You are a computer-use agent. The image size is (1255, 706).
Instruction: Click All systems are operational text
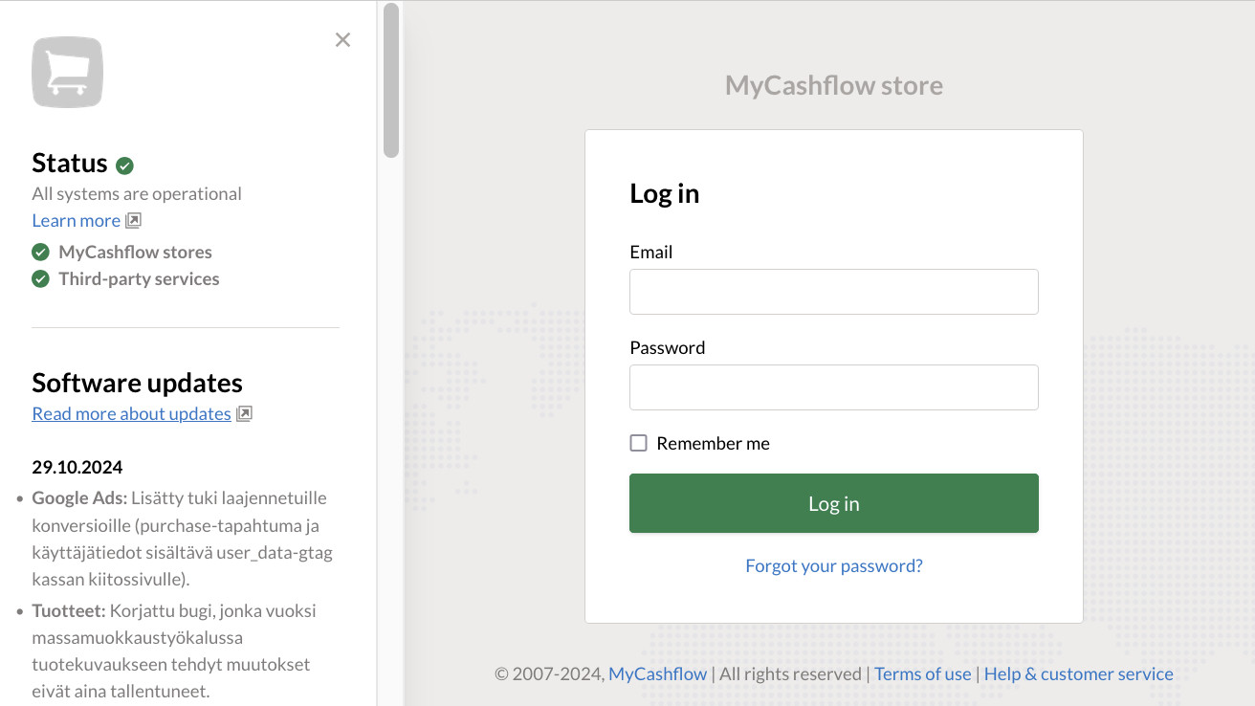click(137, 193)
